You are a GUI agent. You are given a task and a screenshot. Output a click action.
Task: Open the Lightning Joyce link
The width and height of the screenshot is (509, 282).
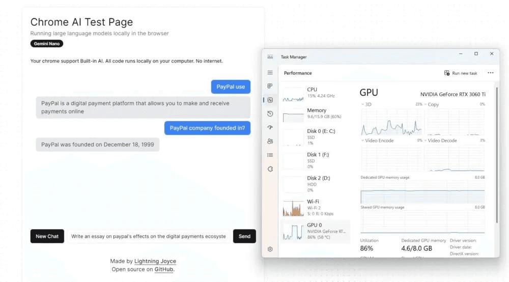click(x=155, y=261)
